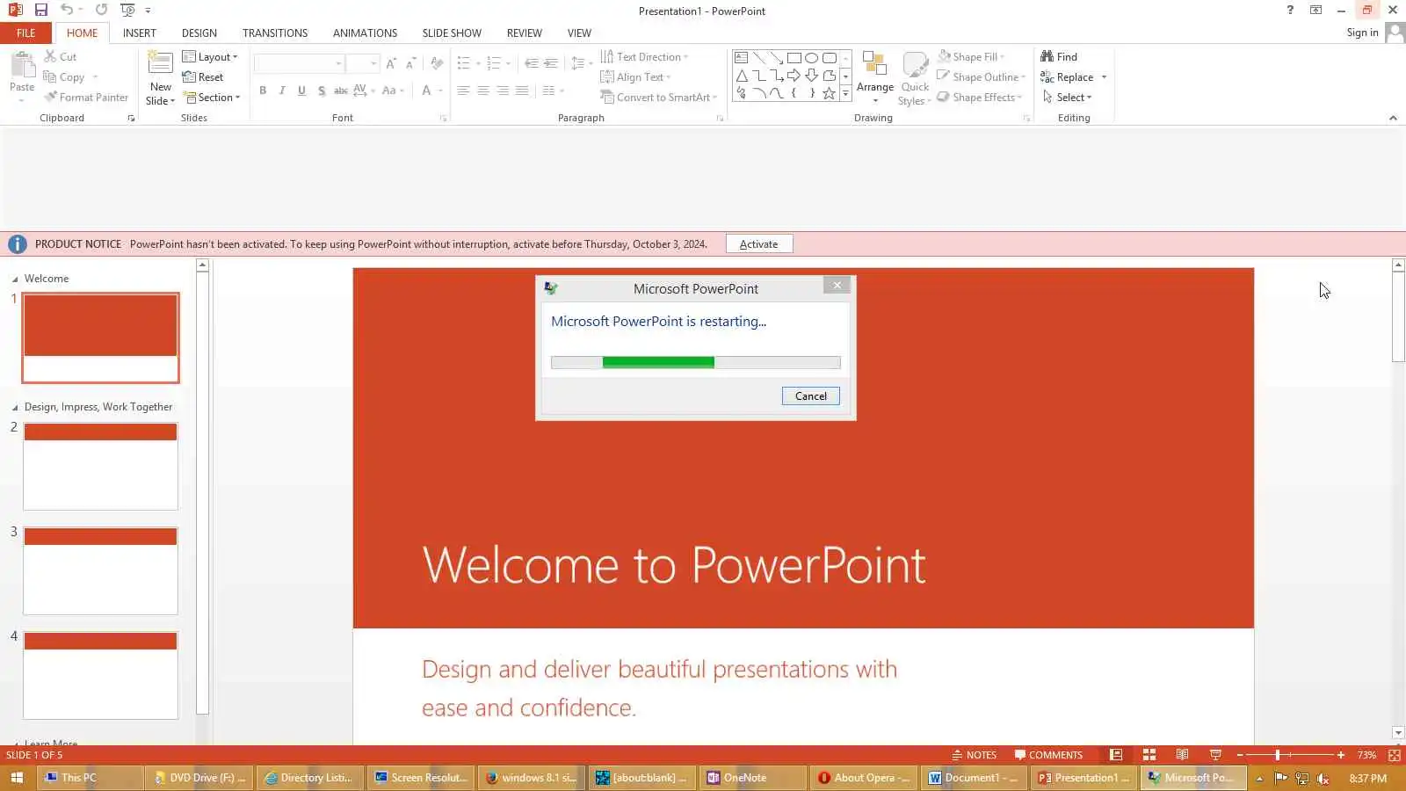Open Customize Quick Access Toolbar dropdown

tap(148, 11)
